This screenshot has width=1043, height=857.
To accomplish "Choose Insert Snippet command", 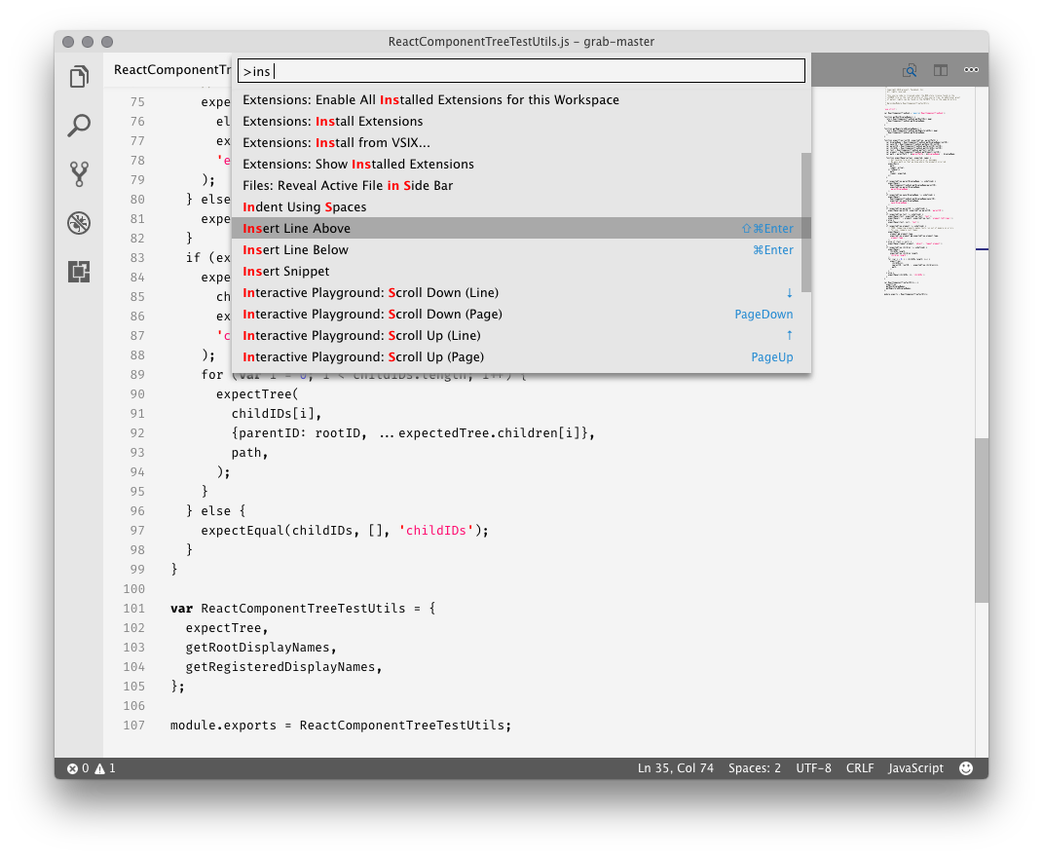I will coord(516,271).
